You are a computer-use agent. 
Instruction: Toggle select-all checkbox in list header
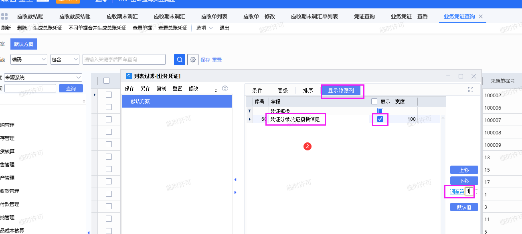click(x=106, y=80)
